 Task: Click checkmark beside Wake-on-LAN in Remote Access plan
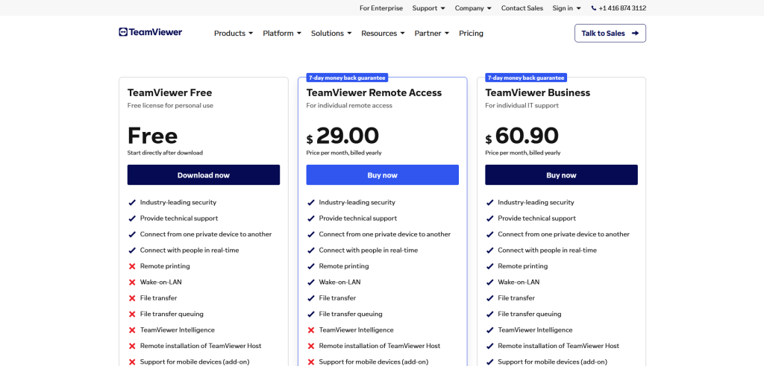tap(311, 283)
